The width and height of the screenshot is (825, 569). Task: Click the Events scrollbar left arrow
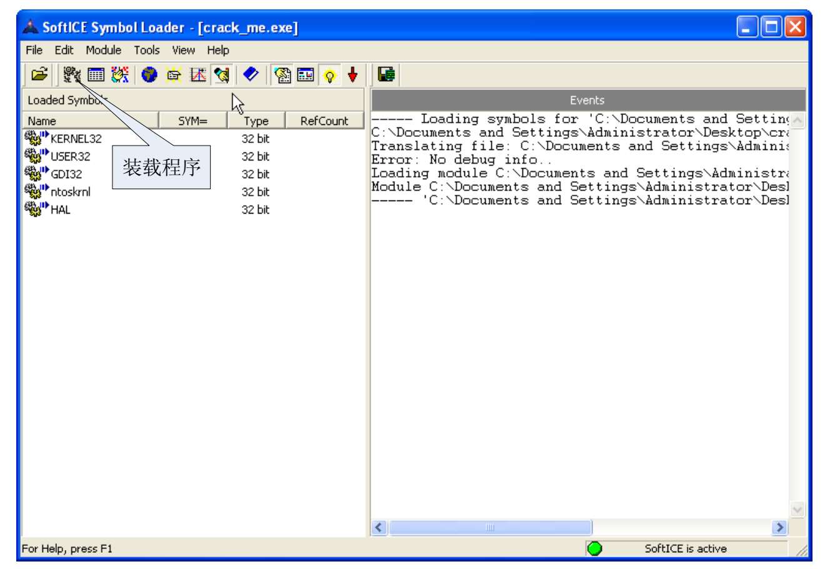click(x=379, y=527)
